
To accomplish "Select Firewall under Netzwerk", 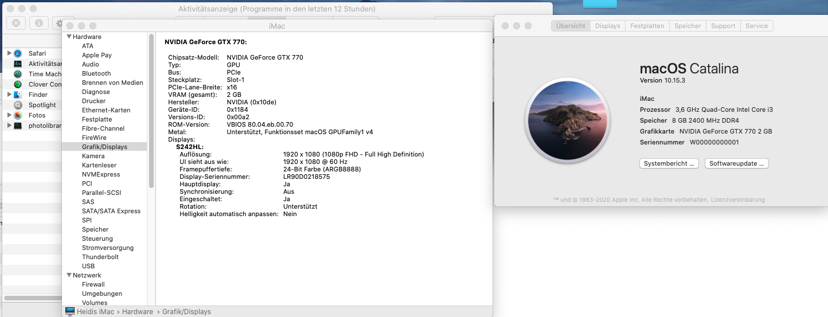I will pos(93,284).
